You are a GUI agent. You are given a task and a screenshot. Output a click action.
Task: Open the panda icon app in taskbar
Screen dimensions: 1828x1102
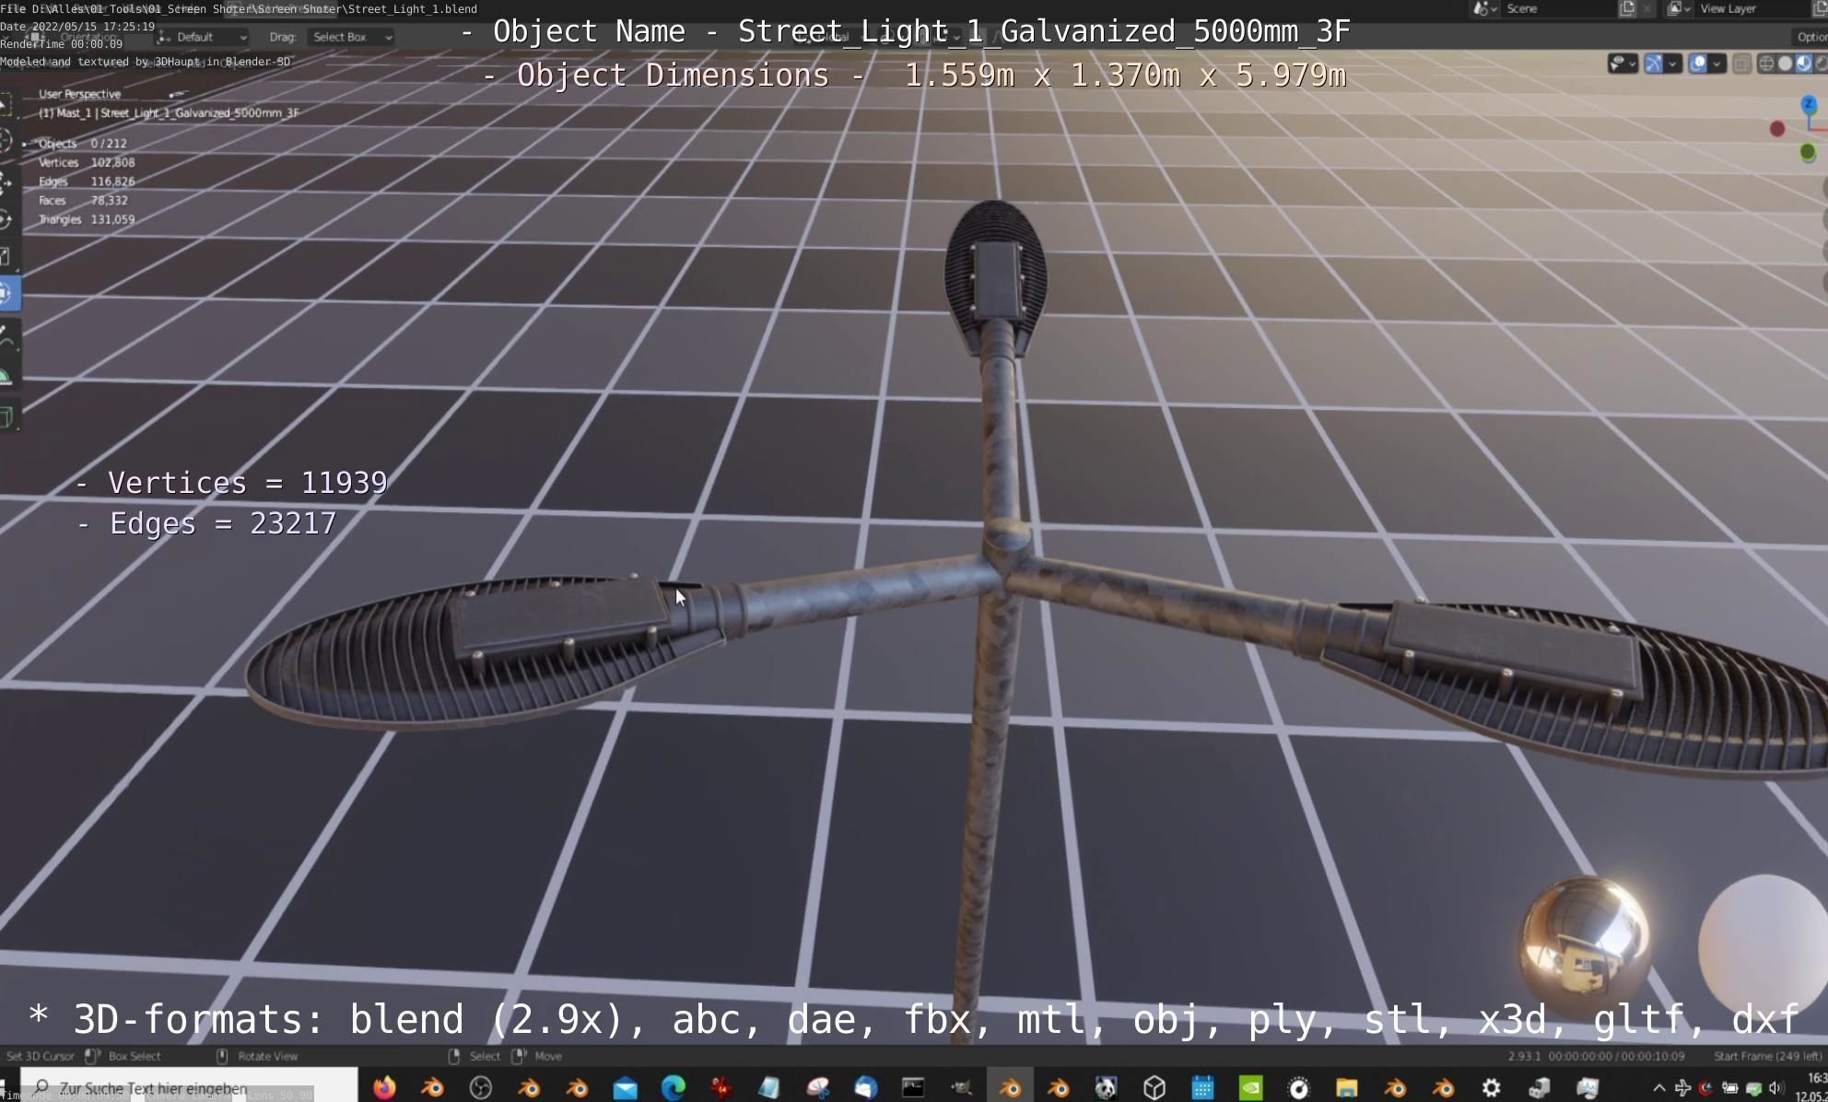(x=1106, y=1088)
